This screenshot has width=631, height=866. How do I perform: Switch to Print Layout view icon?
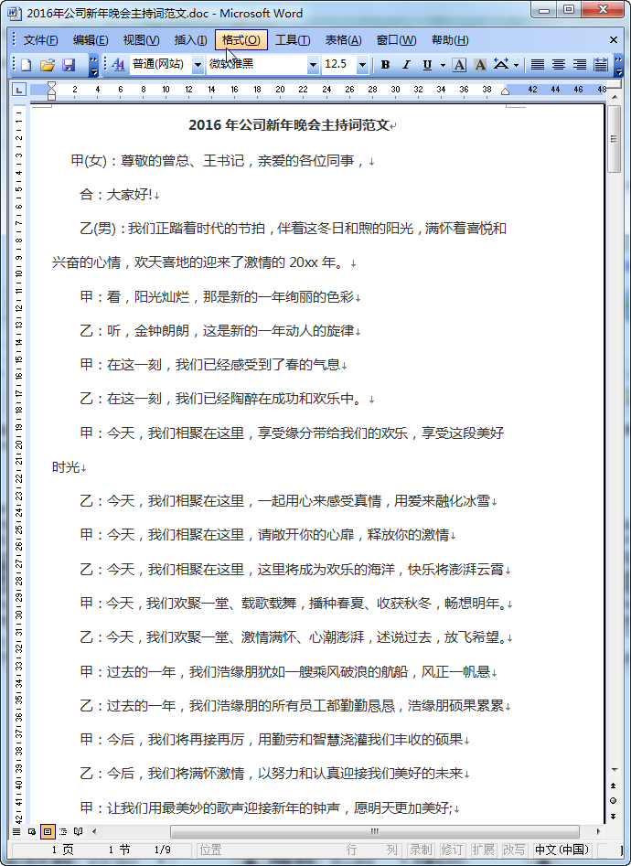click(x=48, y=831)
